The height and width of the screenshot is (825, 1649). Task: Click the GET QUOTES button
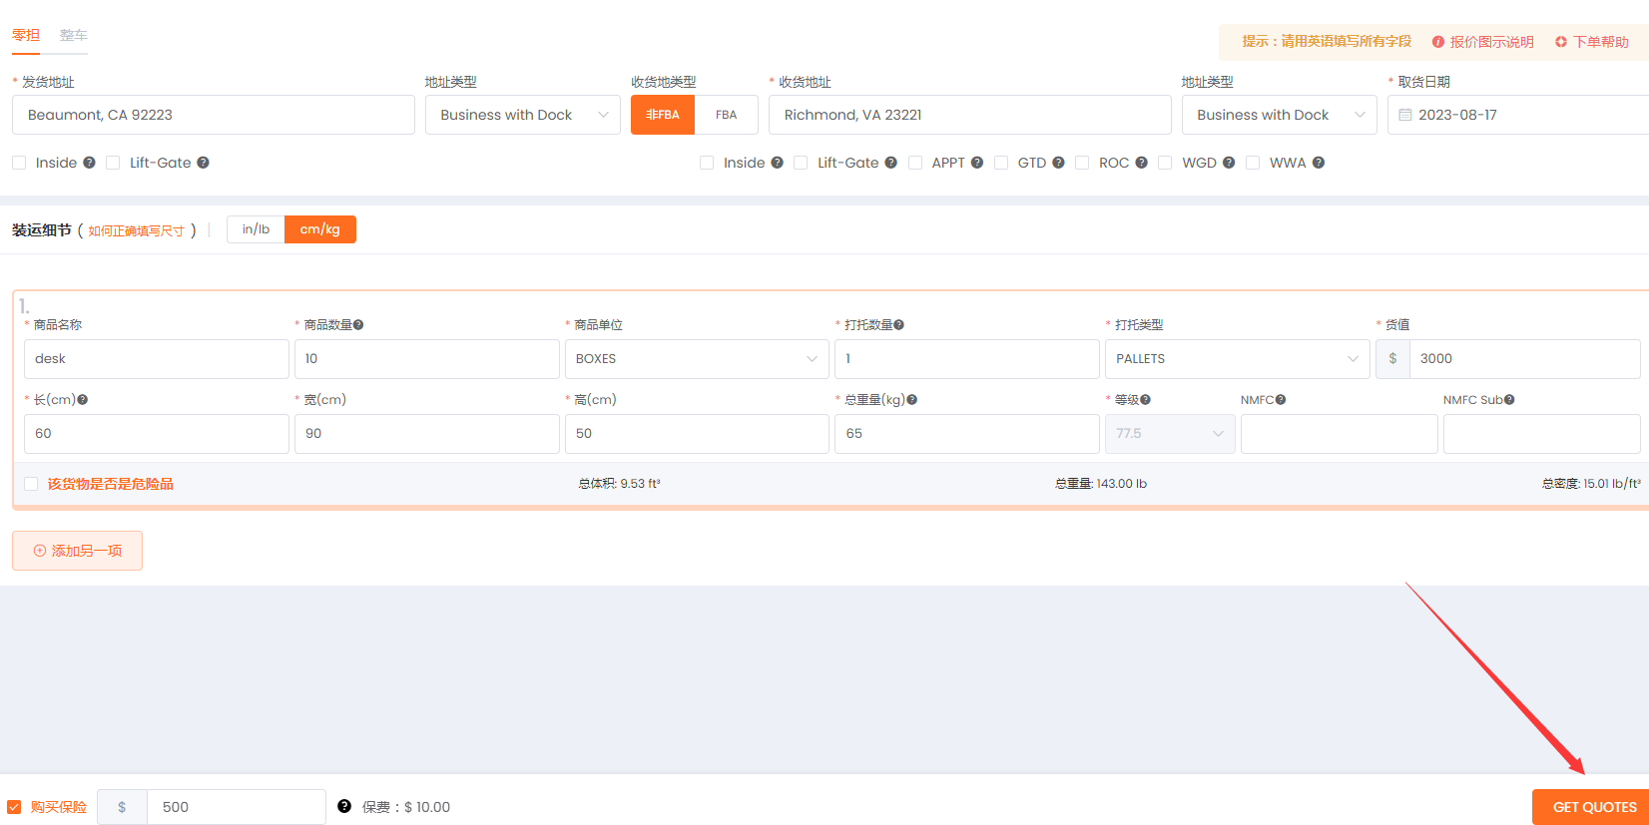1593,807
